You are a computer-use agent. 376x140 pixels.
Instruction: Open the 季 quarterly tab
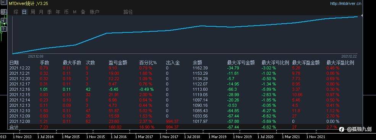(x=49, y=12)
